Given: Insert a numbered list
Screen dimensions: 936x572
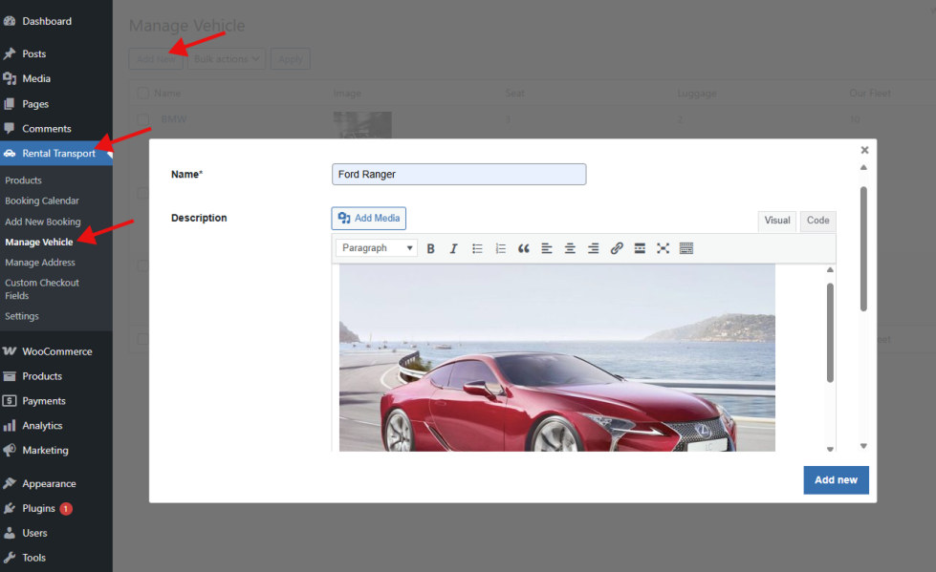Looking at the screenshot, I should (x=500, y=248).
